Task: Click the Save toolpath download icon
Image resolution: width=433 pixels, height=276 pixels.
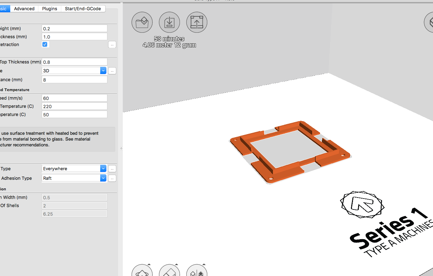Action: point(169,22)
